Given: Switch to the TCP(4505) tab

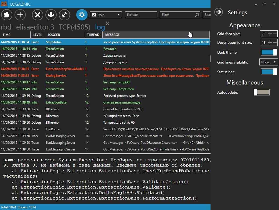Looking at the screenshot, I should point(75,27).
